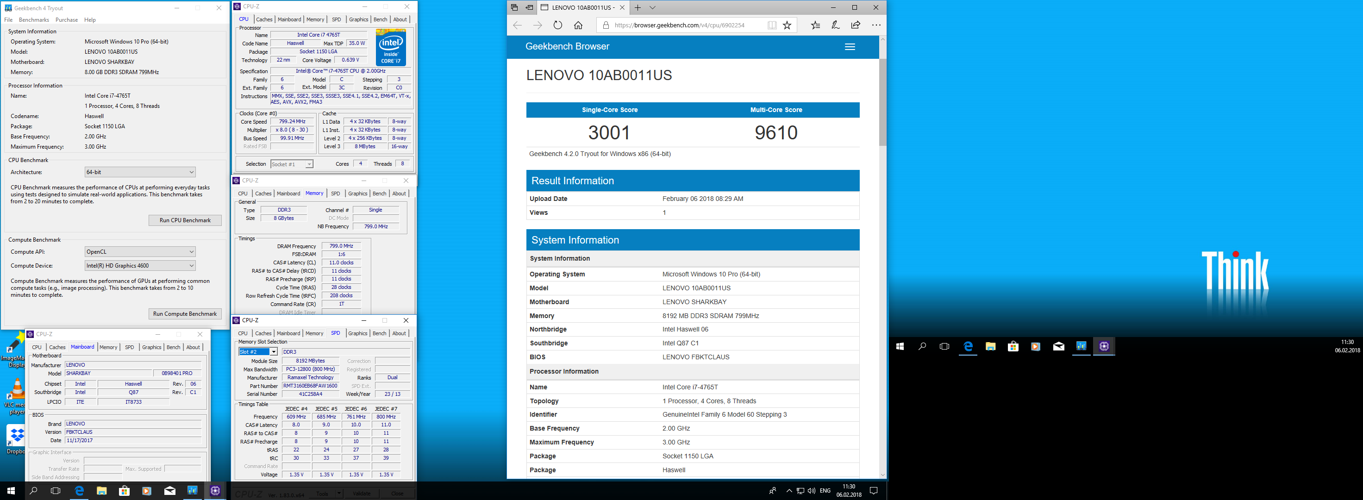Open the Edge home page icon
This screenshot has height=500, width=1363.
pos(578,25)
